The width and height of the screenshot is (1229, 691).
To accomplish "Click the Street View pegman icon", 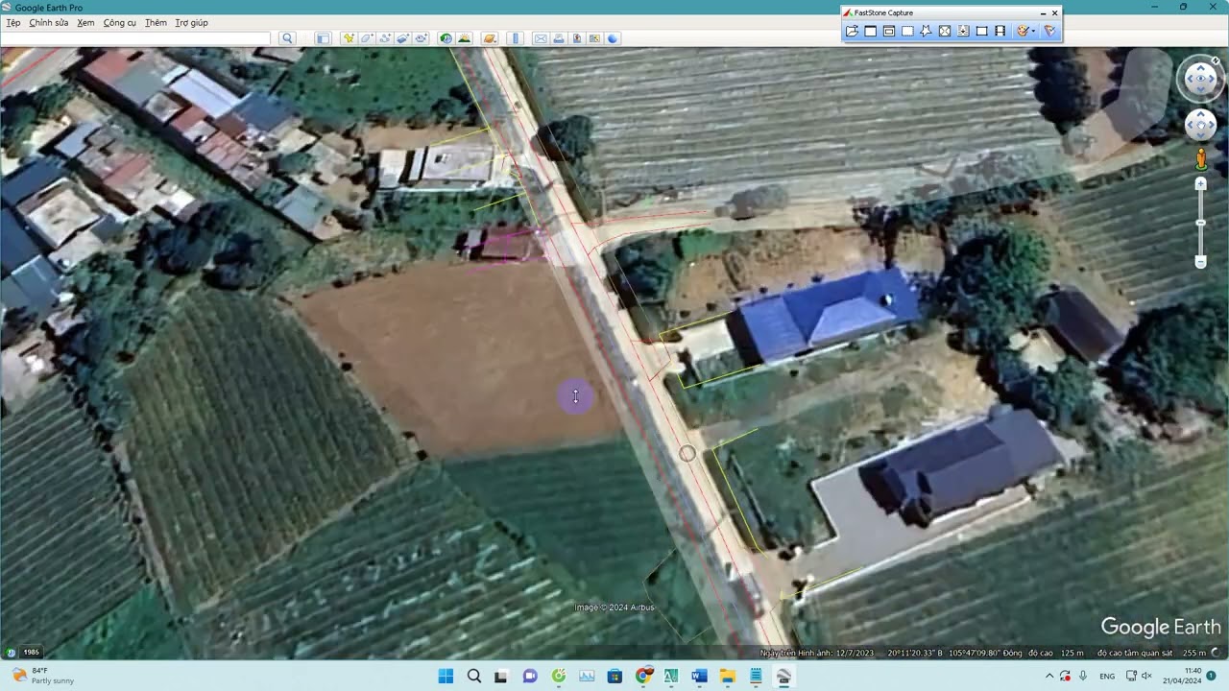I will pyautogui.click(x=1201, y=159).
